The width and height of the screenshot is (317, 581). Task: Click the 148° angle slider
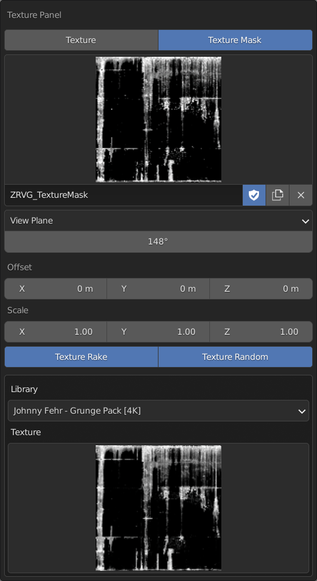(158, 241)
